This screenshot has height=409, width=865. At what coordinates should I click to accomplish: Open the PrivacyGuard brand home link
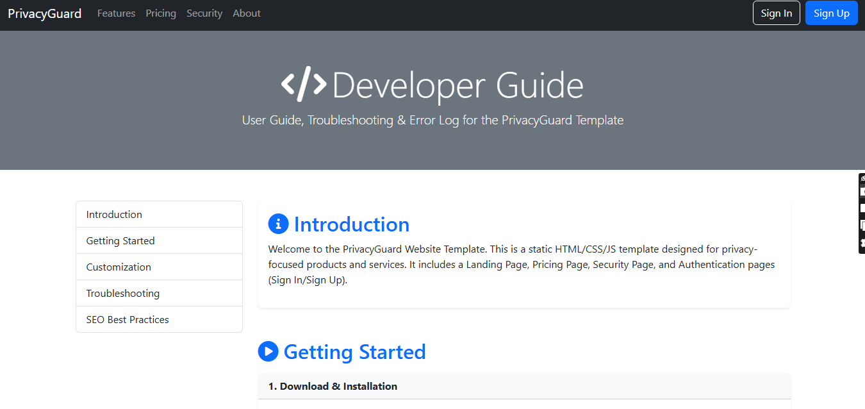(x=45, y=13)
